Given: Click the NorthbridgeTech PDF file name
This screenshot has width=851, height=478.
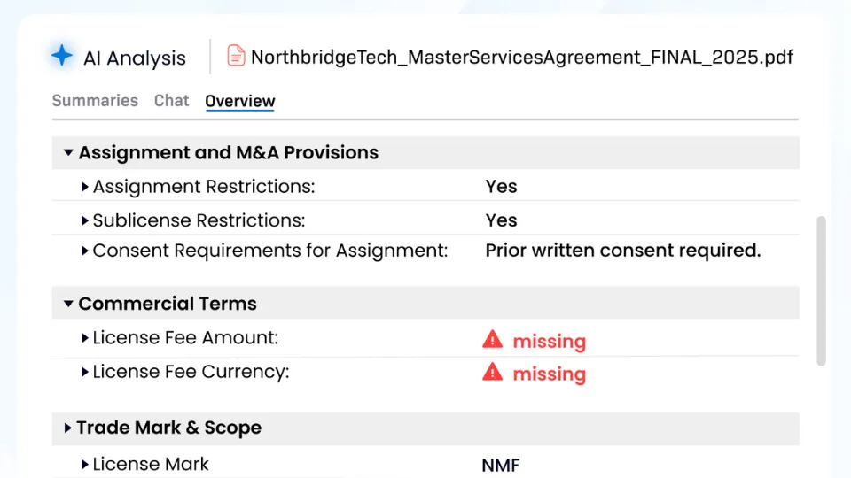Looking at the screenshot, I should click(522, 57).
